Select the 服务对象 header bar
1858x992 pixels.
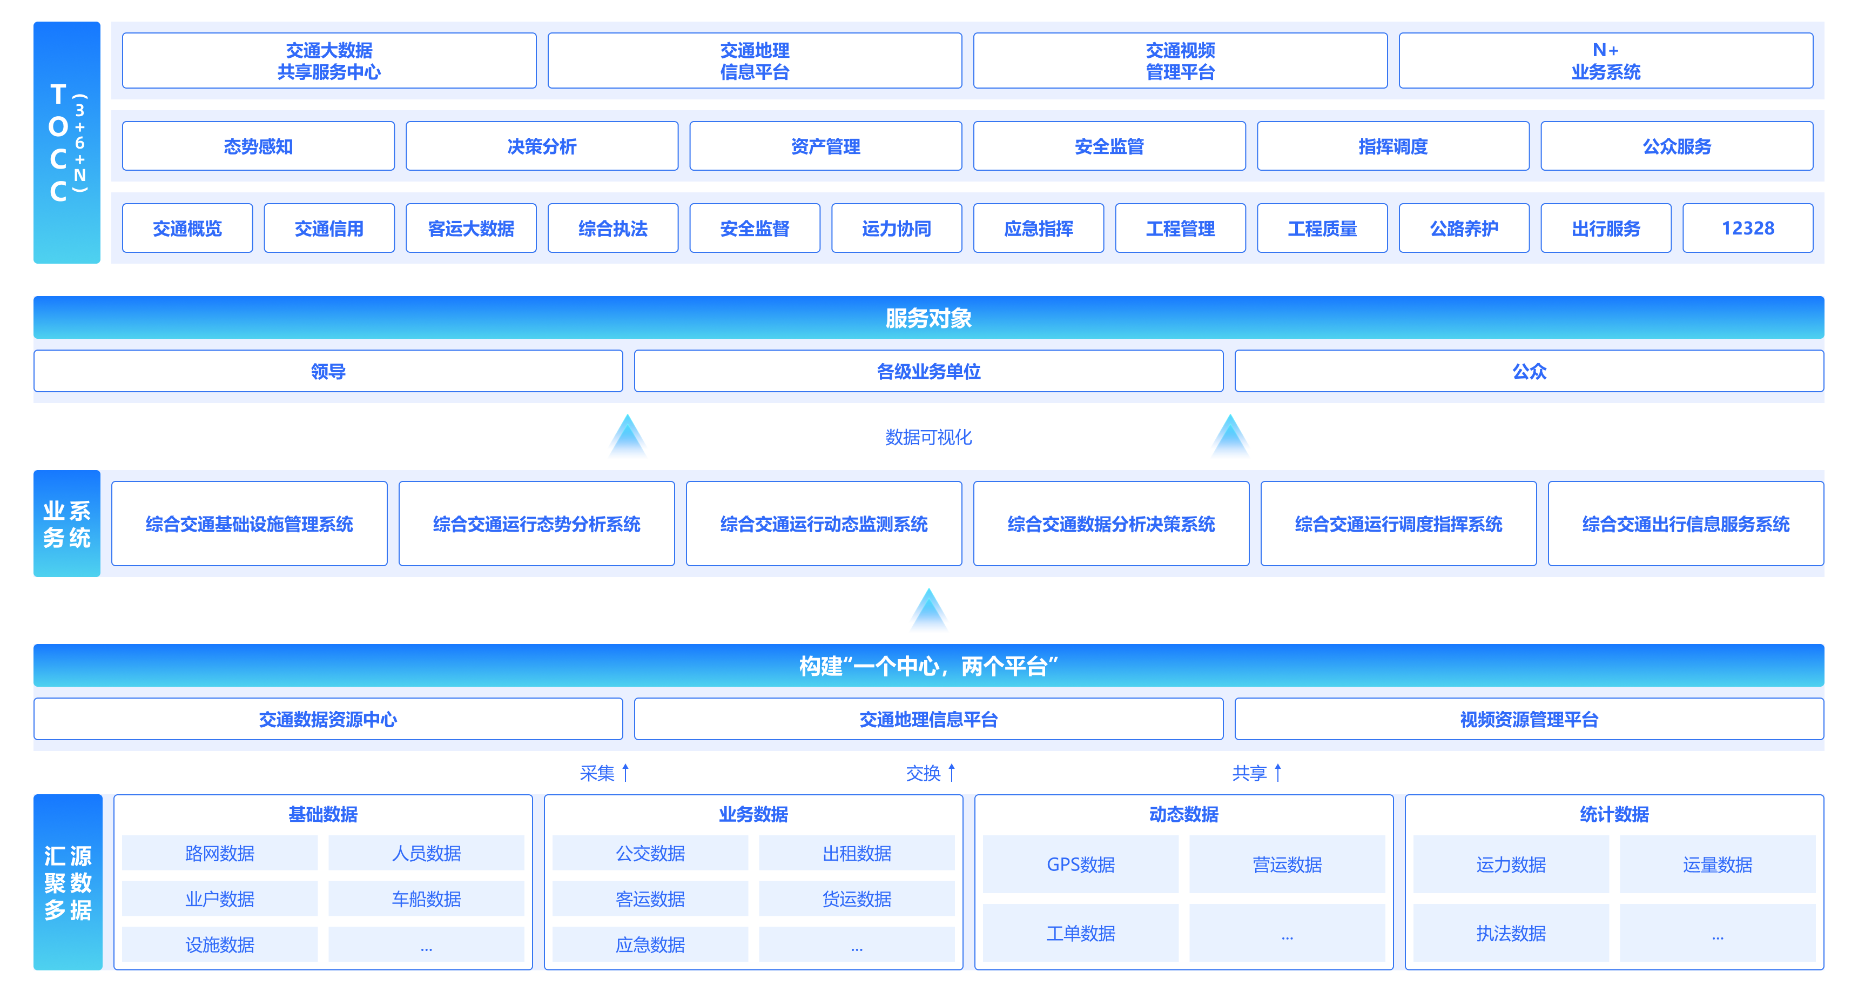[929, 318]
